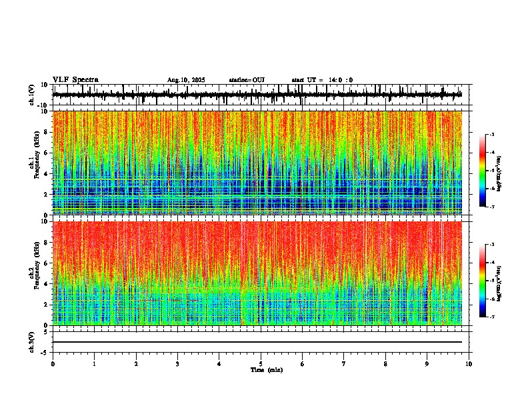Click the time-axis tick label "9"
Screen dimensions: 528x408
pos(427,364)
